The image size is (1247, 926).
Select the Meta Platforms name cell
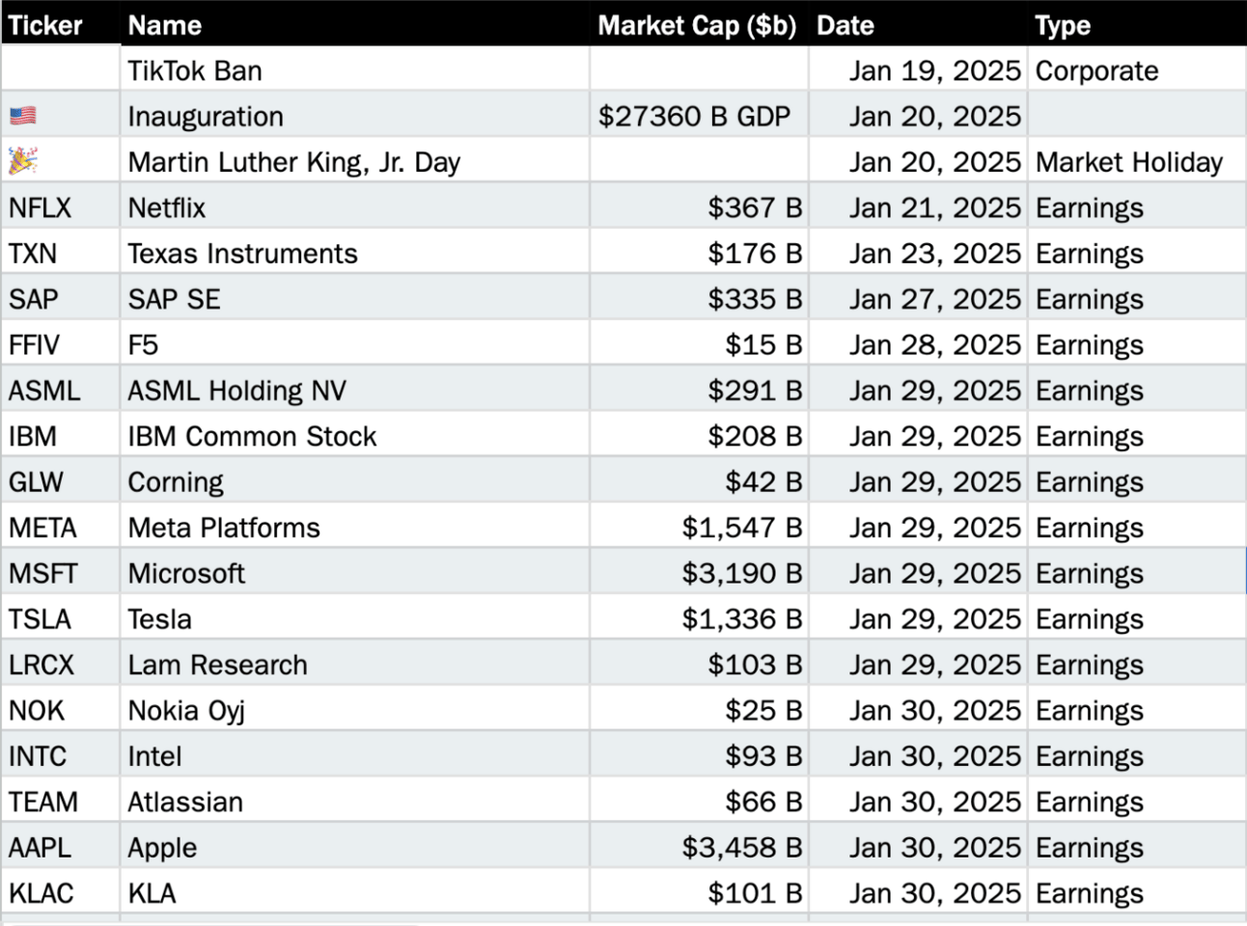click(x=355, y=528)
